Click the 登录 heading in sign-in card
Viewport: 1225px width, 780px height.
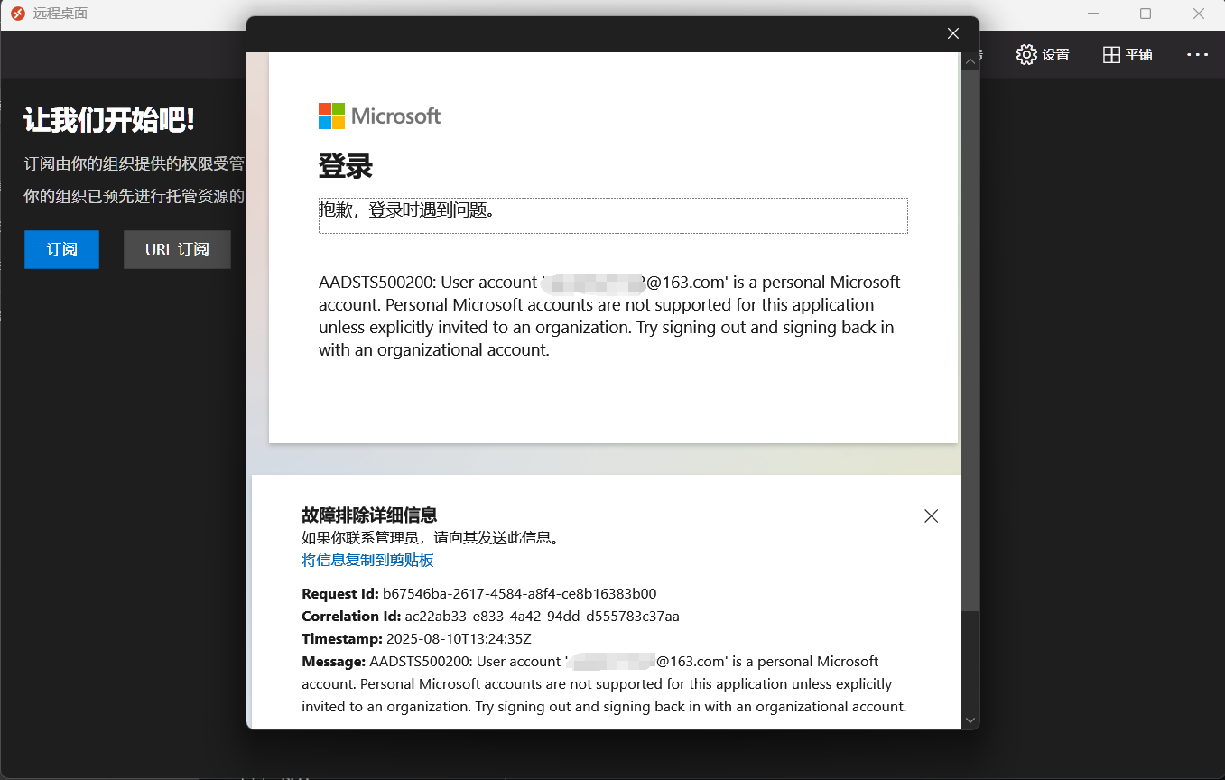coord(346,166)
